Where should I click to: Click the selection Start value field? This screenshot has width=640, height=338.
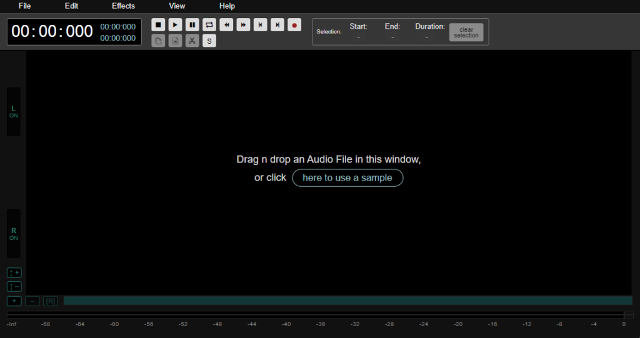point(358,37)
